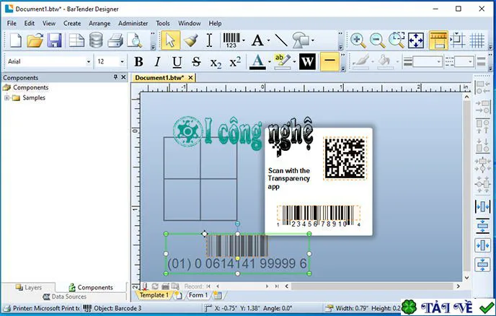Open the Arrange menu
Viewport: 496px width, 316px height.
(x=99, y=23)
